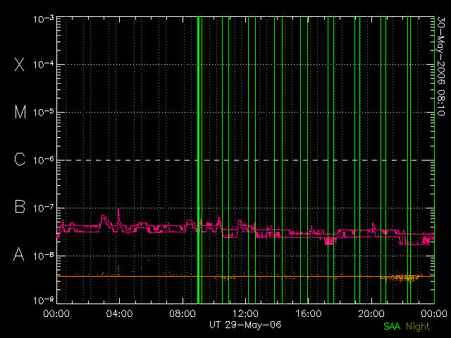The image size is (451, 338).
Task: Click the A flare class label
Action: pyautogui.click(x=19, y=254)
